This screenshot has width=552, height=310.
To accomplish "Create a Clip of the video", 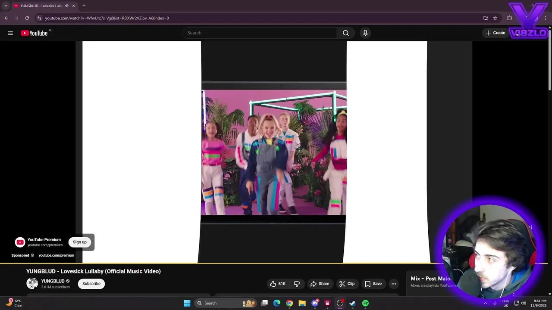I will (x=347, y=284).
